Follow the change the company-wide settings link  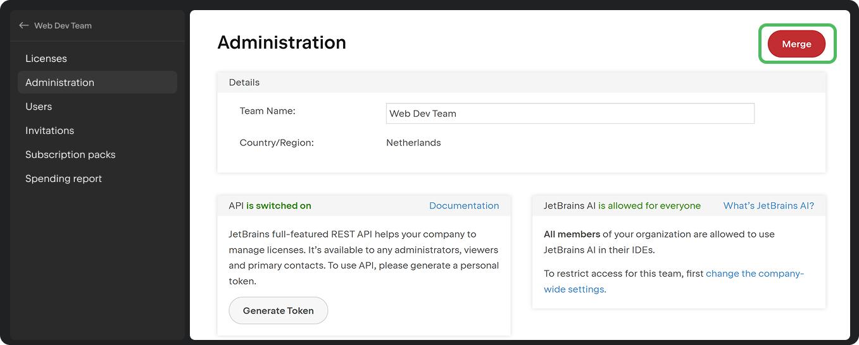pos(755,274)
